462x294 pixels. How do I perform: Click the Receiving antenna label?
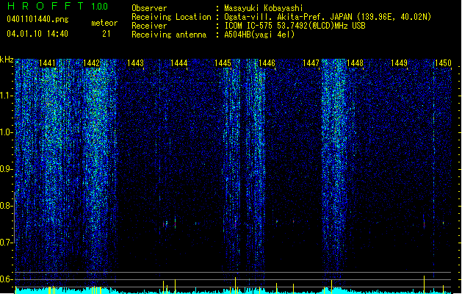[169, 35]
